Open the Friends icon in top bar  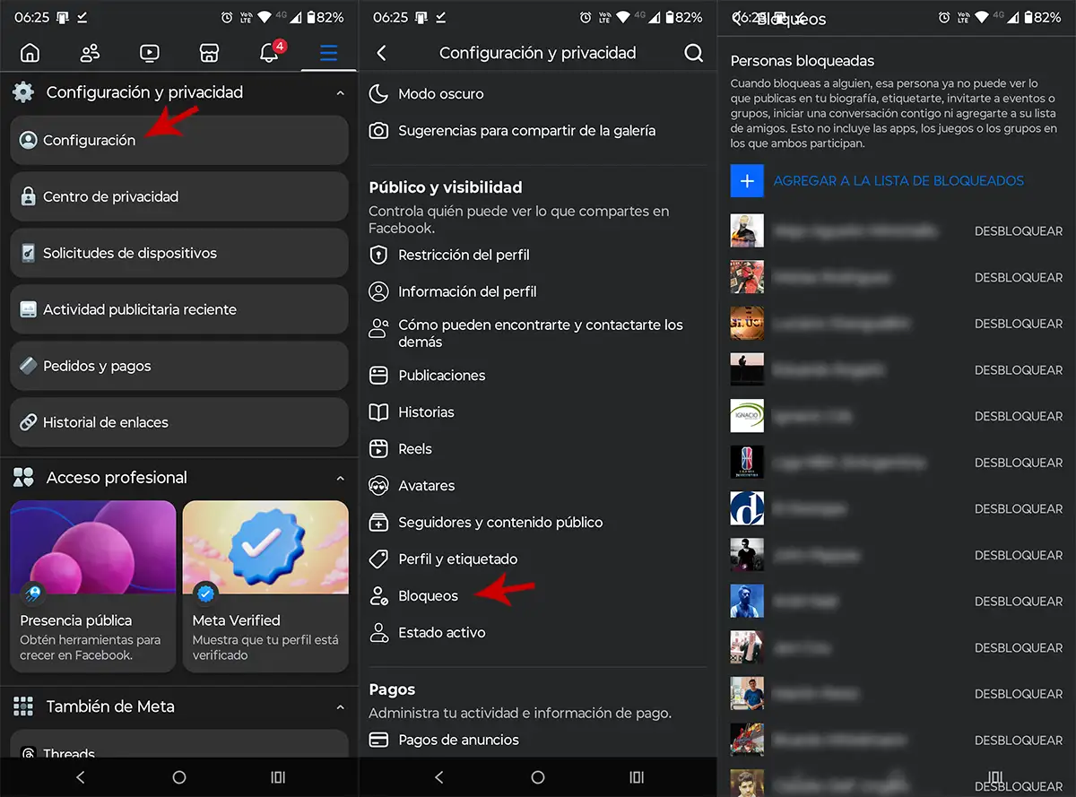(x=90, y=53)
